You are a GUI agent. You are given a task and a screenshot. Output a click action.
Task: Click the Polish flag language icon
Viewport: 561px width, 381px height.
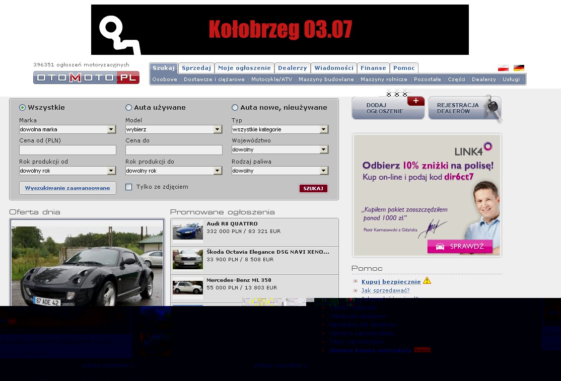[503, 68]
